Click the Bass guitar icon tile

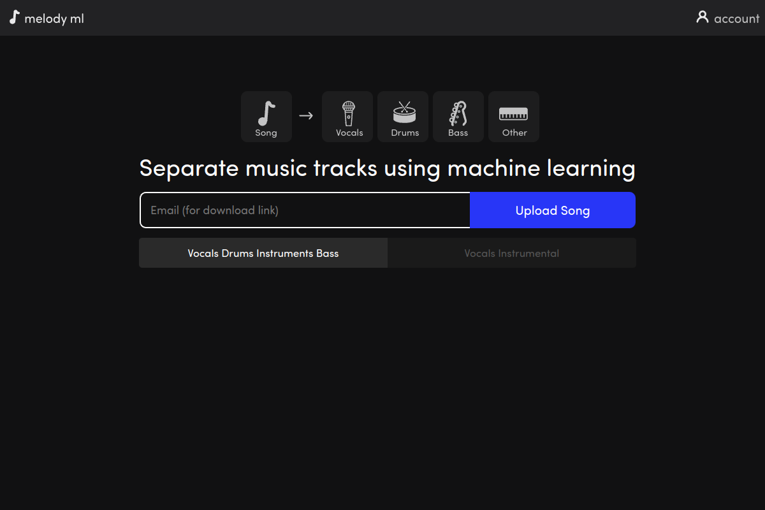point(458,117)
